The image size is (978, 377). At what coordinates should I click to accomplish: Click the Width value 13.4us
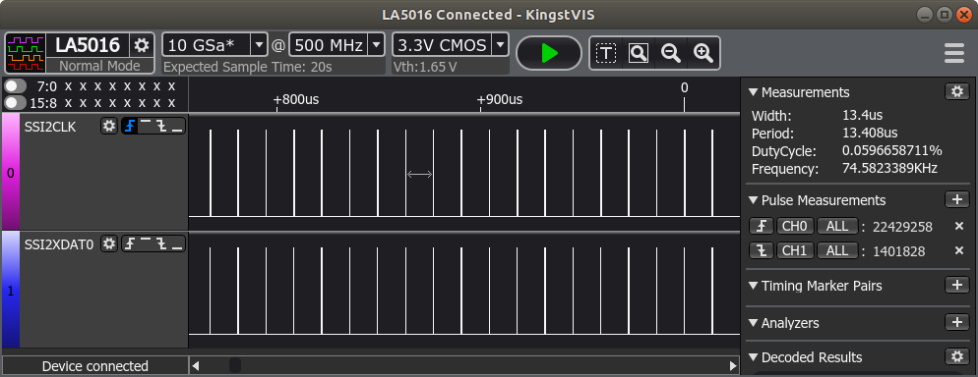pos(863,115)
